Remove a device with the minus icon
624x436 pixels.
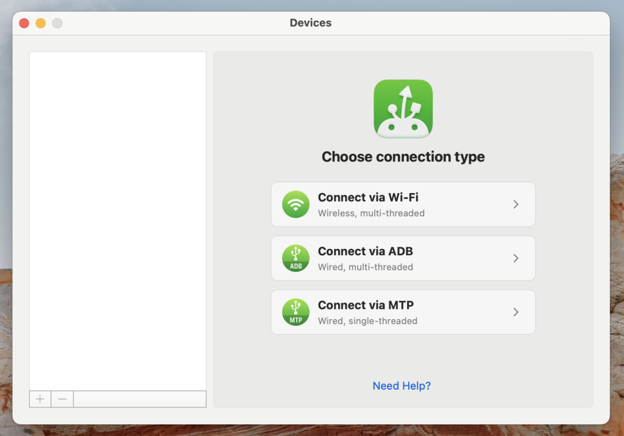[x=62, y=399]
